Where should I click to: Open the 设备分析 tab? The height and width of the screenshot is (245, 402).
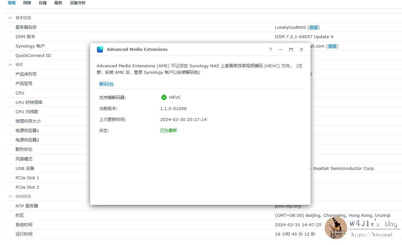(78, 3)
